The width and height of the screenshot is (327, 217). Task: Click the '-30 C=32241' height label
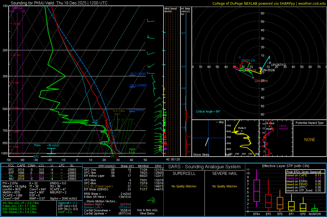(138, 74)
